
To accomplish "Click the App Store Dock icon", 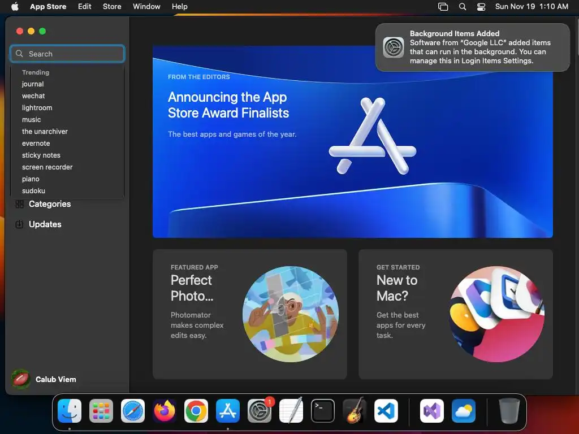I will (228, 411).
